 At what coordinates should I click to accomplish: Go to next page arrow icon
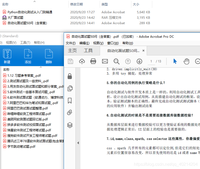(139, 61)
